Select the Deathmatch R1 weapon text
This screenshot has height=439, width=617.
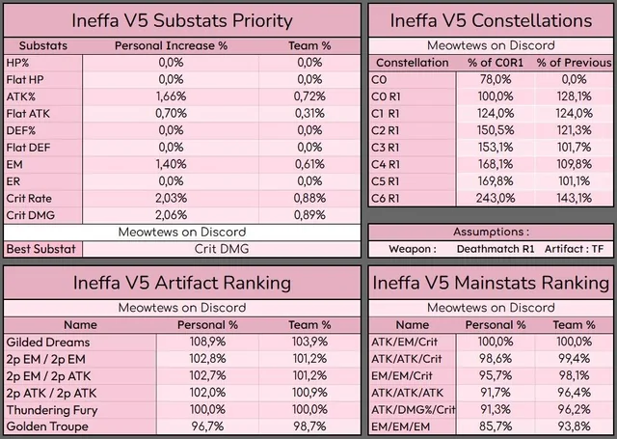pos(495,249)
